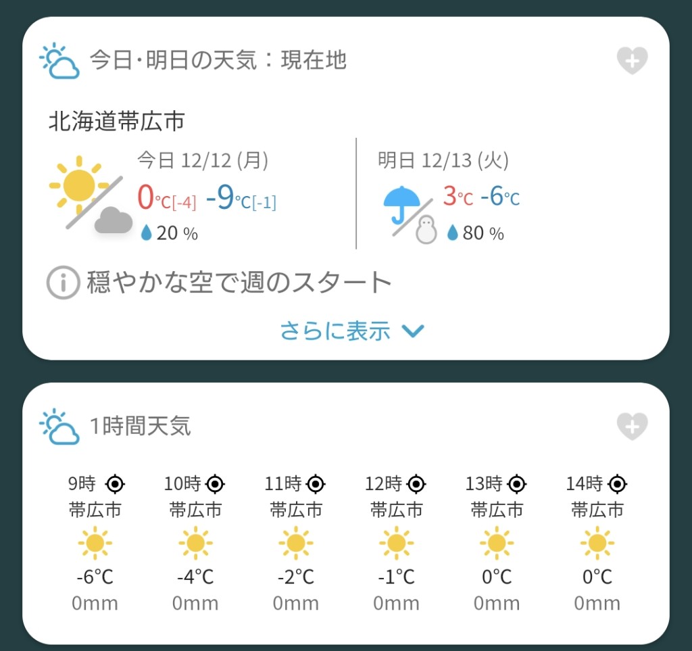This screenshot has height=651, width=692.
Task: Tap tomorrow's umbrella and snowman icon
Action: tap(410, 214)
